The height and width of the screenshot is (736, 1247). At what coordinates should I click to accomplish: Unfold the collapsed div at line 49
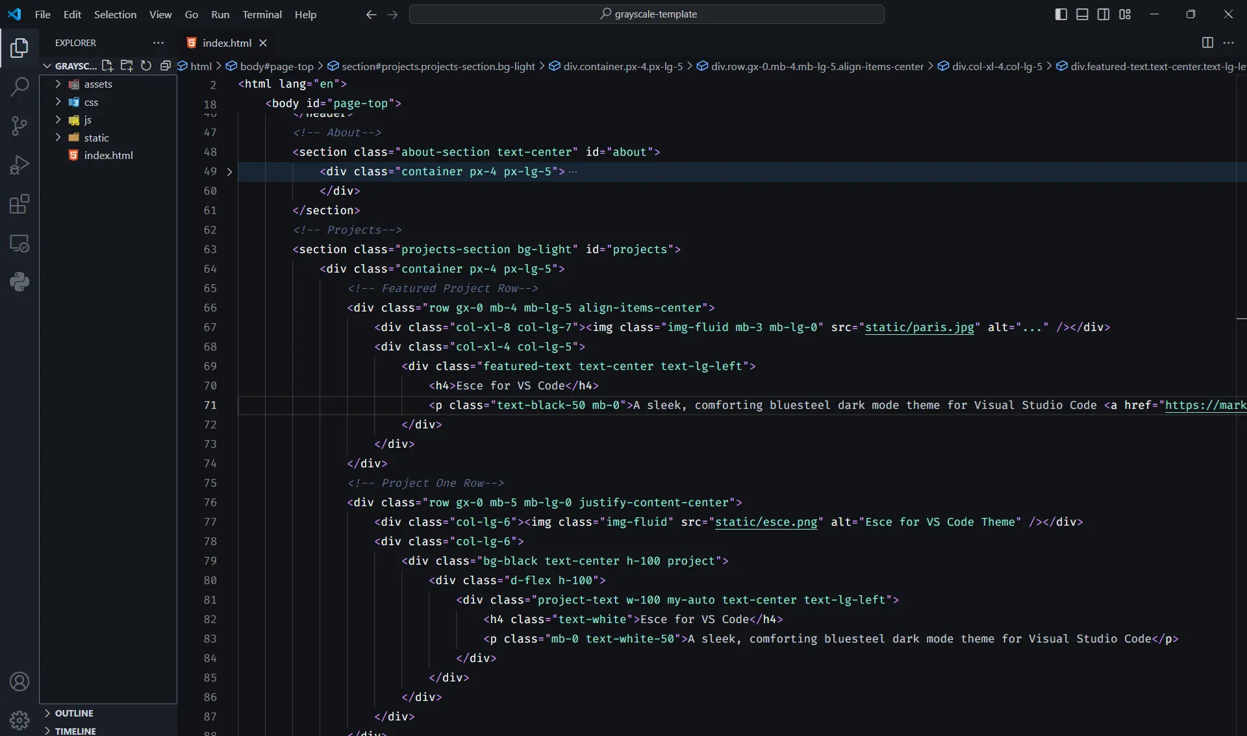click(229, 171)
